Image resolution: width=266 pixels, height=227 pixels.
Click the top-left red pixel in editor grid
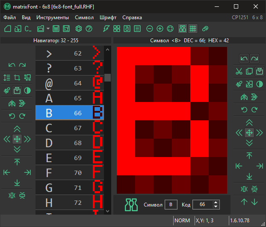pyautogui.click(x=126, y=55)
